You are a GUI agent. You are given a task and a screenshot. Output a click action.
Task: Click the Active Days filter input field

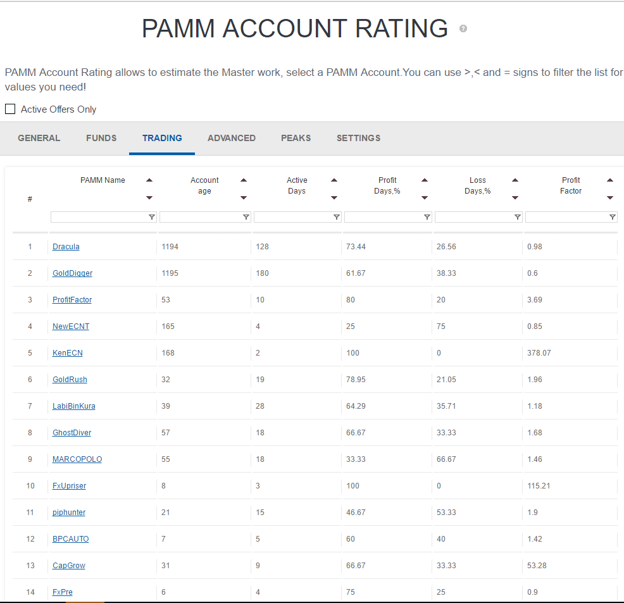pos(293,217)
